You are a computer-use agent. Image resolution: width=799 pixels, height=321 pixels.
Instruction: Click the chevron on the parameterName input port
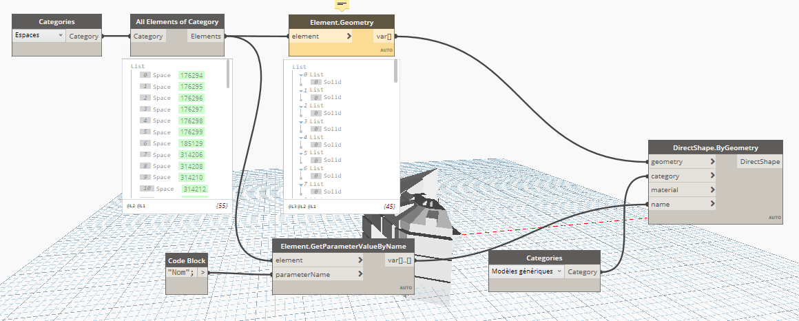[x=360, y=275]
